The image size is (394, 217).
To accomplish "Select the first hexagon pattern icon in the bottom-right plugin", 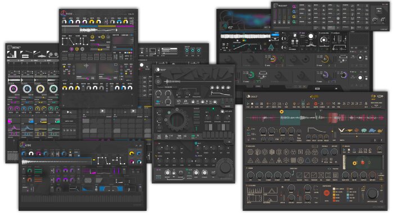I will [x=250, y=151].
